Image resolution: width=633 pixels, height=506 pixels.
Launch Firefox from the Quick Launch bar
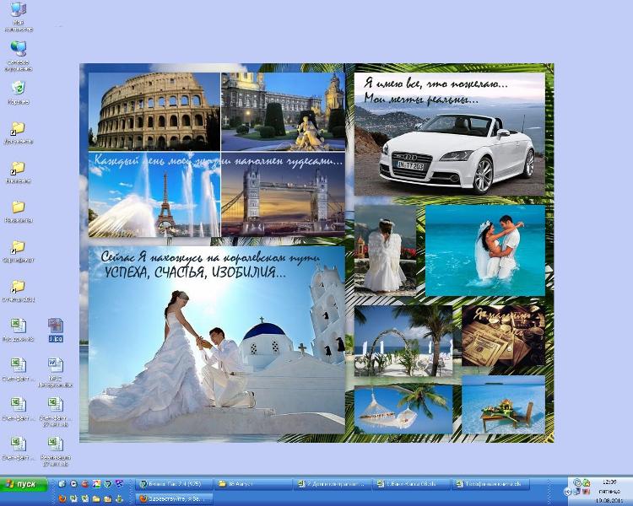click(x=62, y=498)
